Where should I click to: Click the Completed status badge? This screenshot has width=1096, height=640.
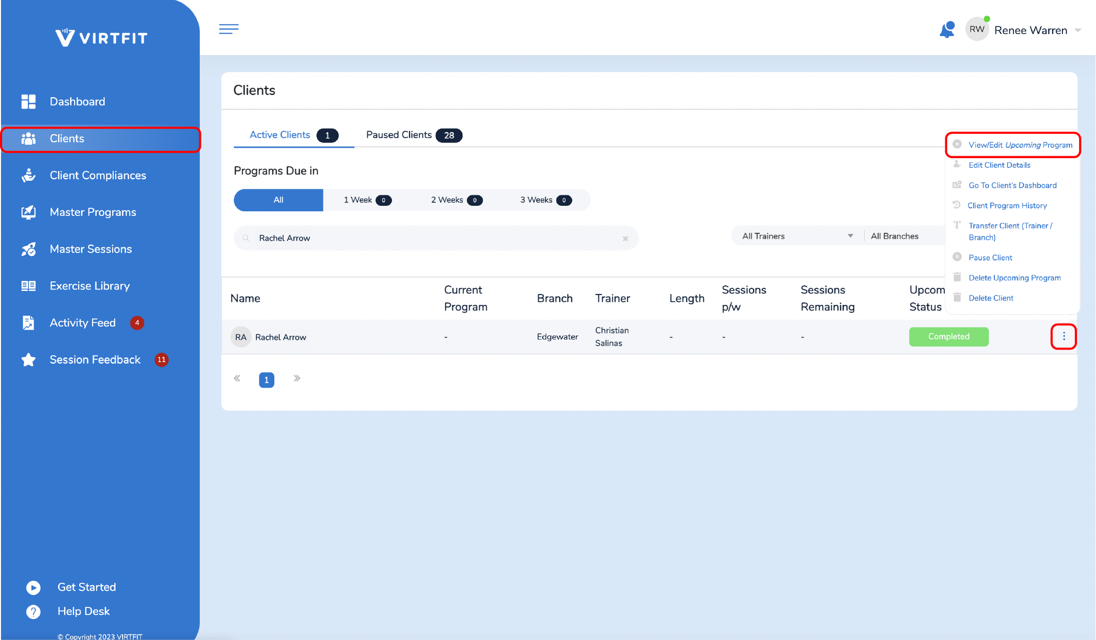pyautogui.click(x=949, y=337)
